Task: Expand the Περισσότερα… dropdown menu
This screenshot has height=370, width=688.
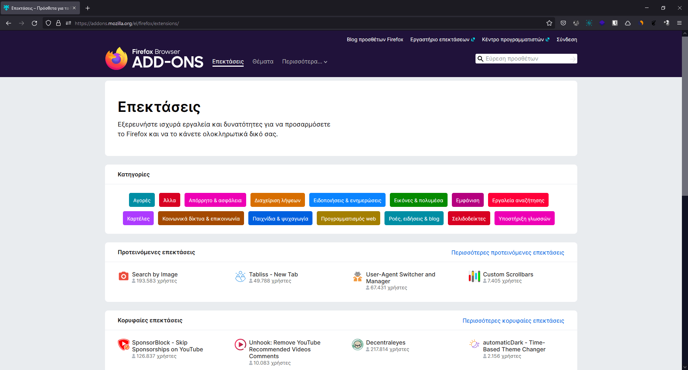Action: [x=305, y=62]
